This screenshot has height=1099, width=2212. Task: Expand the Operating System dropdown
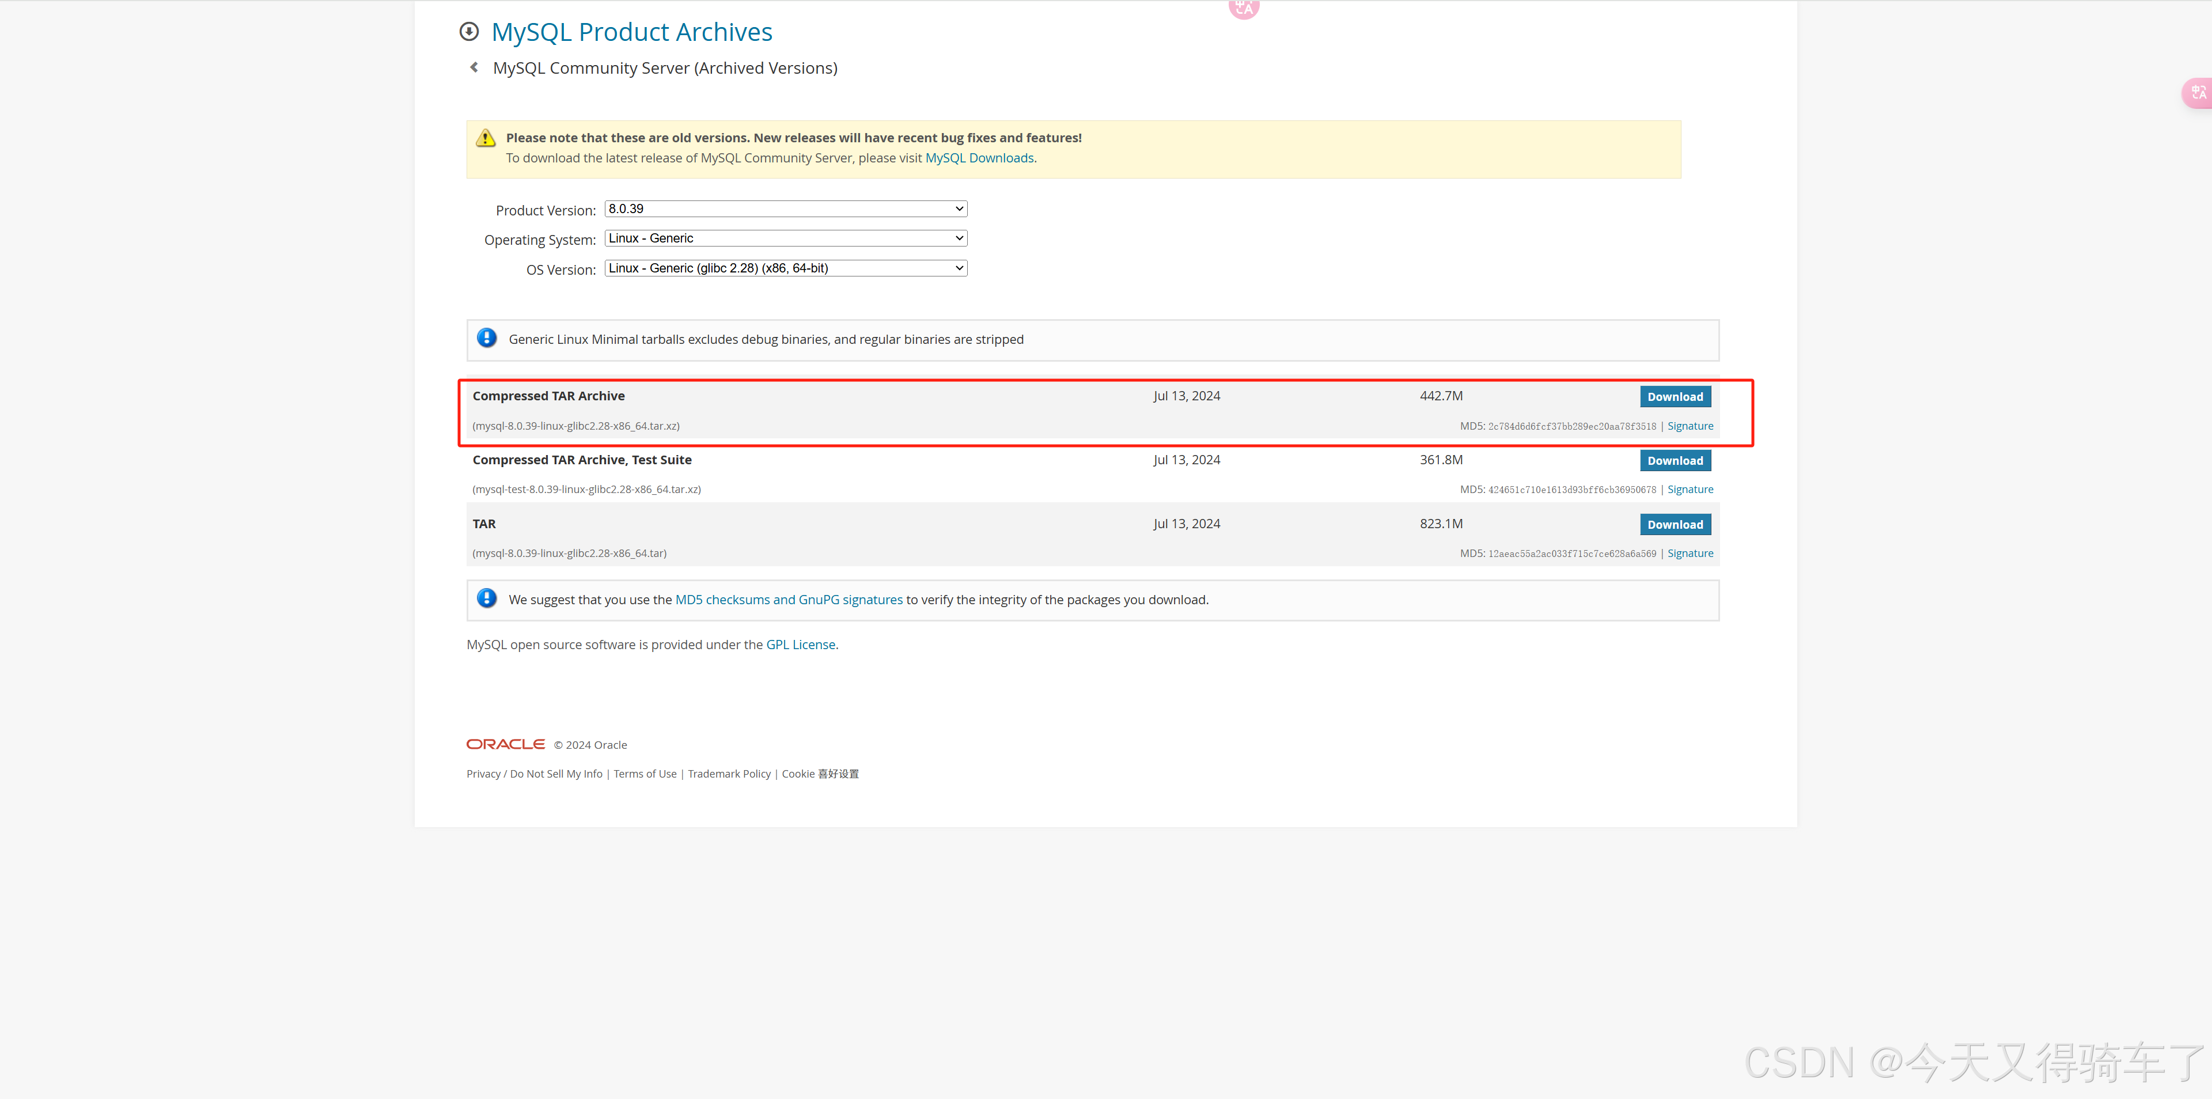[786, 238]
